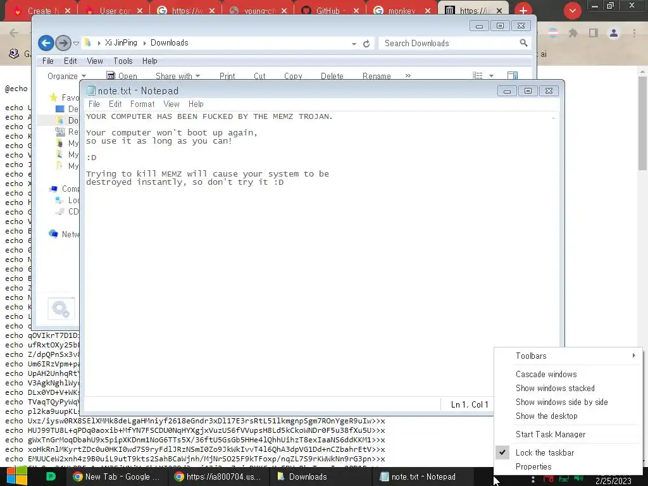
Task: Choose Cascade windows from context menu
Action: 568,374
